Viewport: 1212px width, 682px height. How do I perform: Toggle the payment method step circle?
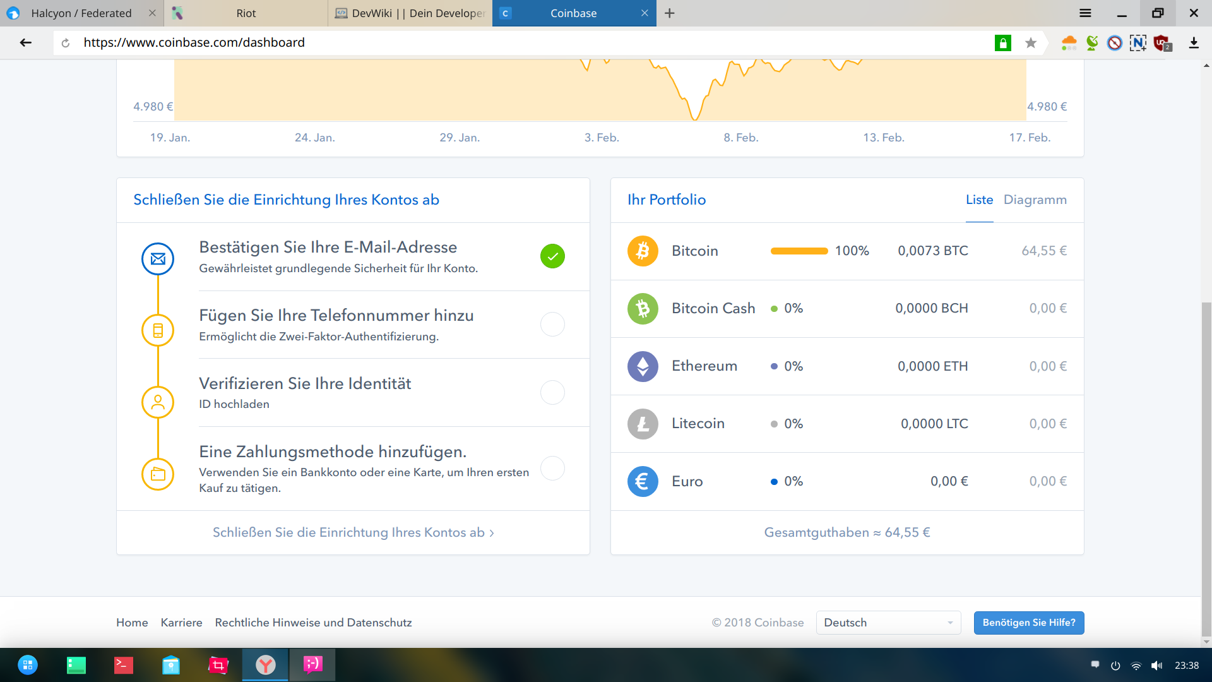[552, 469]
